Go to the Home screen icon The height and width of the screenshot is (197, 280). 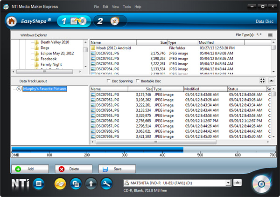point(12,21)
